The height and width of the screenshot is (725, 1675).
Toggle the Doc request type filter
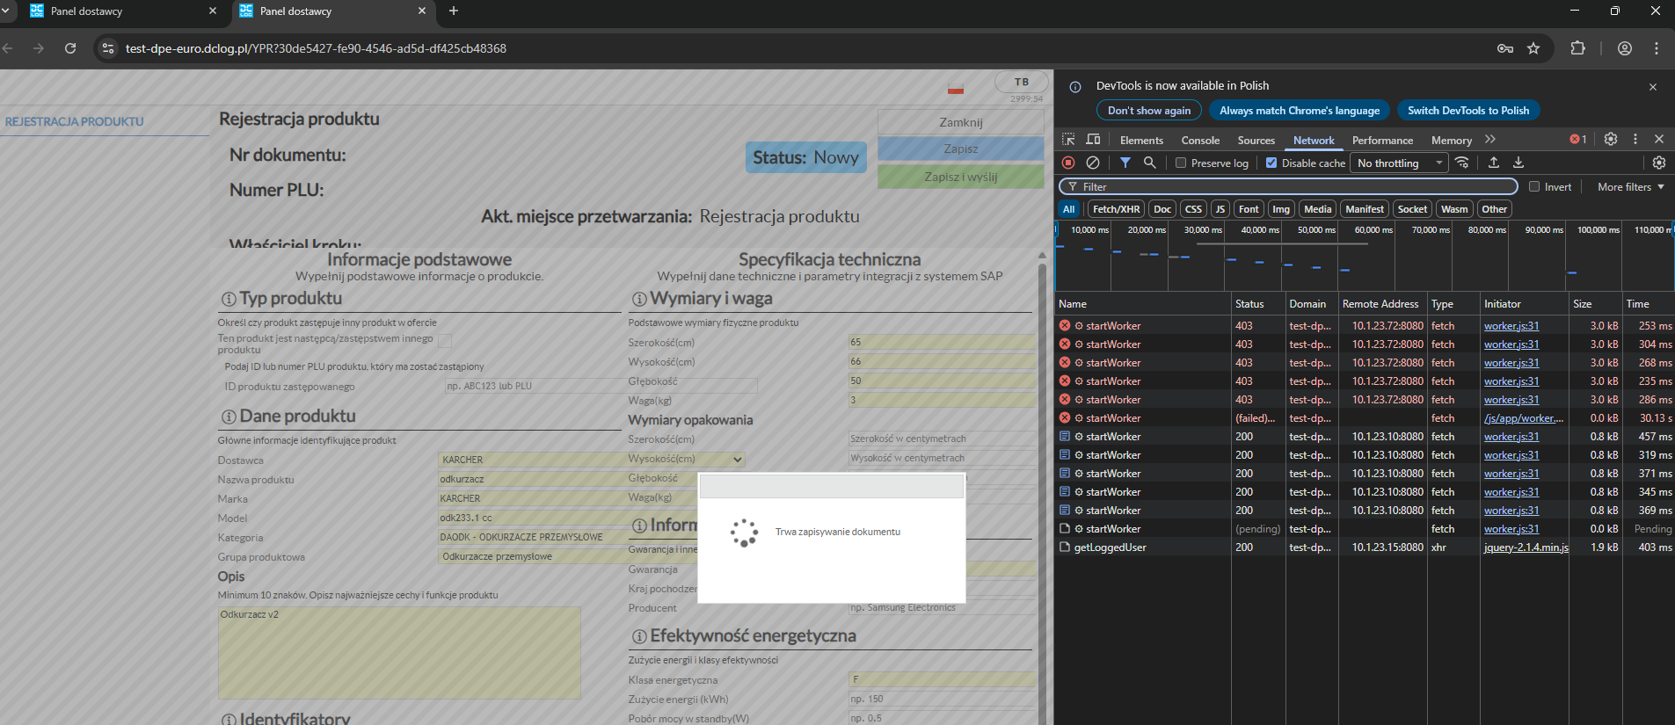click(1162, 209)
